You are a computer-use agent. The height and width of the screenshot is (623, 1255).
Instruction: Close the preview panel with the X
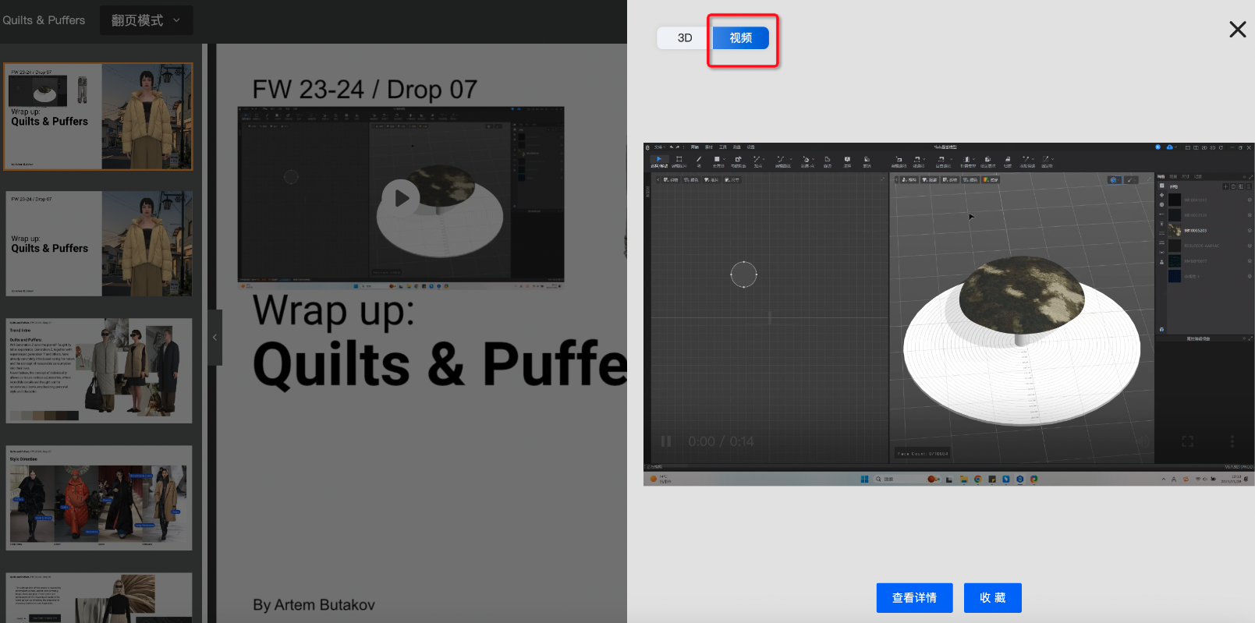tap(1237, 30)
